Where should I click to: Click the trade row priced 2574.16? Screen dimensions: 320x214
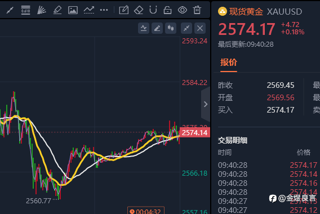[268, 183]
